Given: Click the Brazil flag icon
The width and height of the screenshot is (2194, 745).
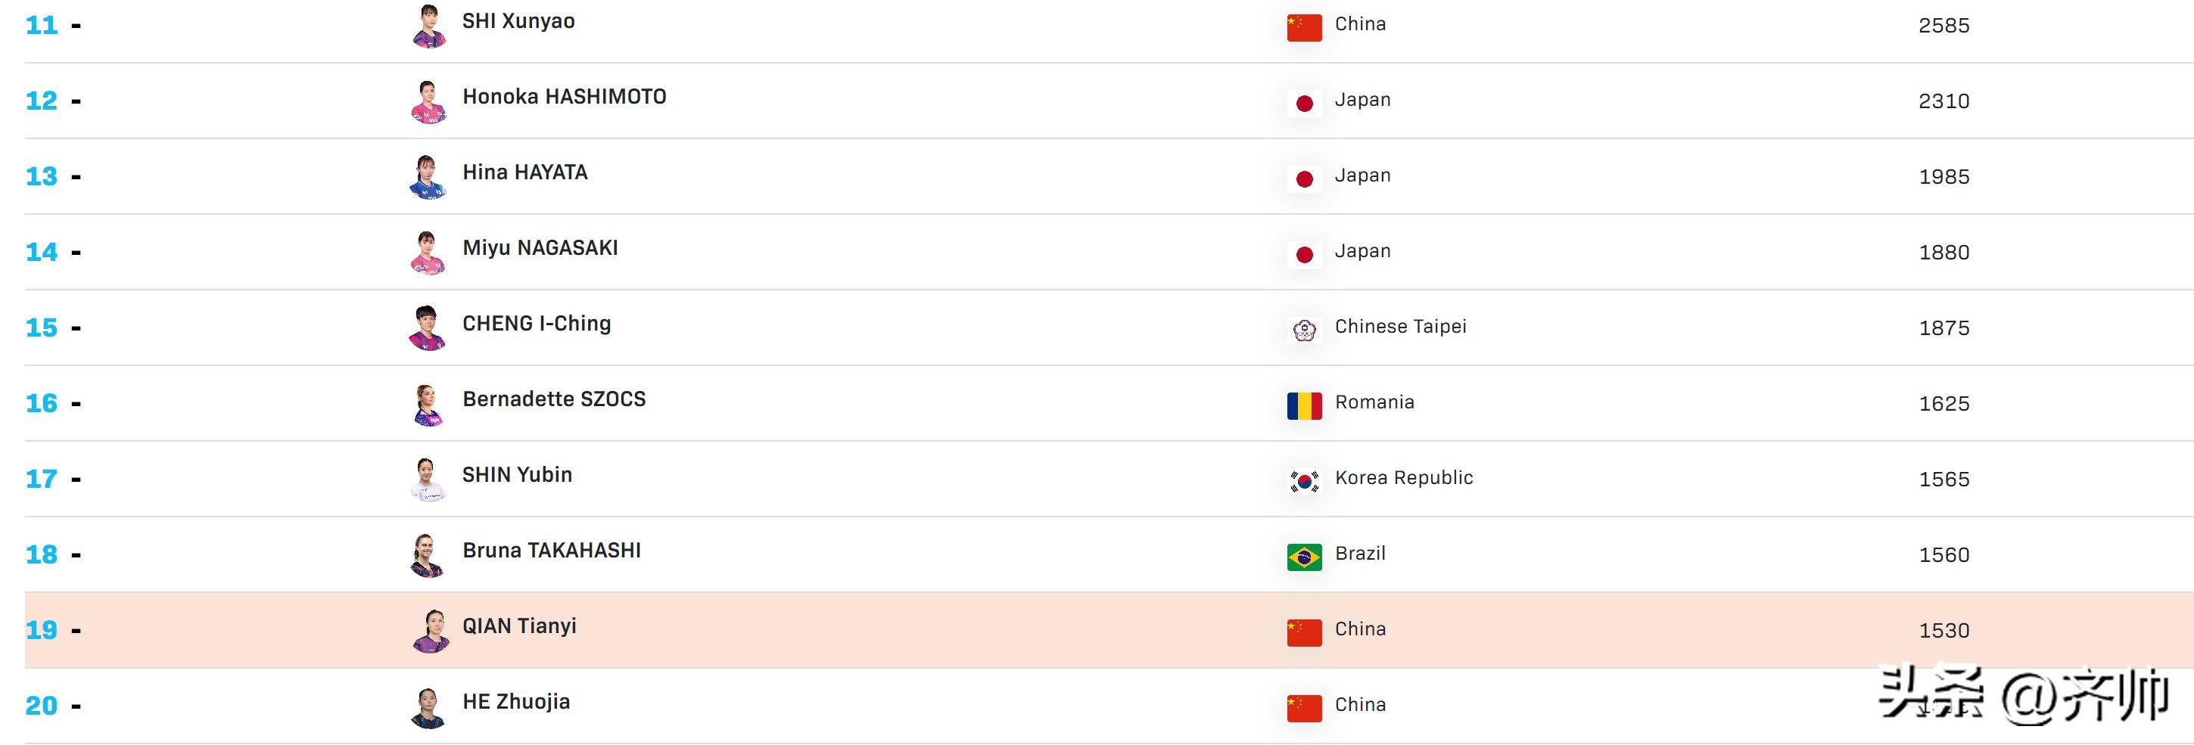Looking at the screenshot, I should coord(1304,557).
